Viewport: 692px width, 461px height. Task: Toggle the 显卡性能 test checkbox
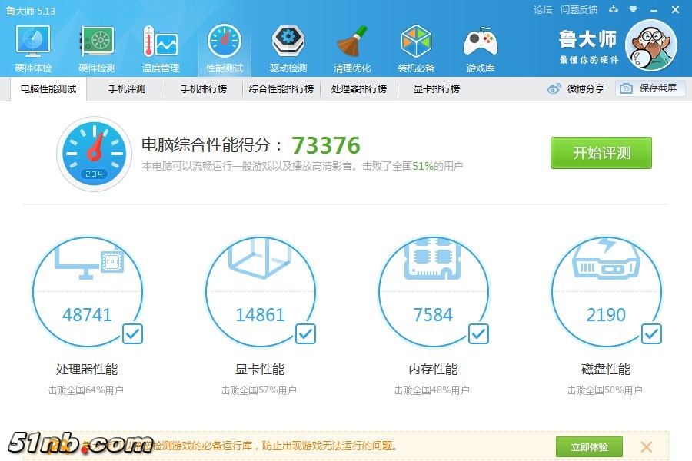click(x=305, y=333)
